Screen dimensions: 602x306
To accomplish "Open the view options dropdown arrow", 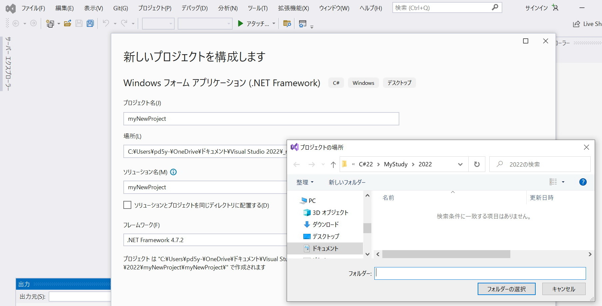I will pyautogui.click(x=563, y=182).
